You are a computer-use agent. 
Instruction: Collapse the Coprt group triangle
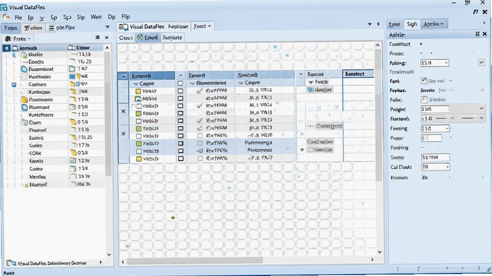(136, 84)
